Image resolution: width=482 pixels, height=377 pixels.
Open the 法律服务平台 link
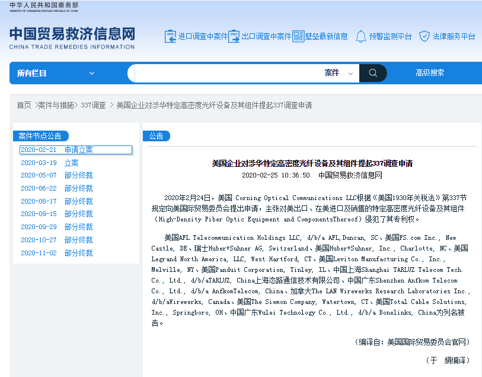(454, 37)
